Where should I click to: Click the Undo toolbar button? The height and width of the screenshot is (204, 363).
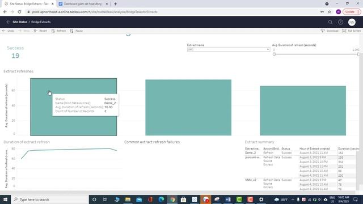click(x=8, y=31)
